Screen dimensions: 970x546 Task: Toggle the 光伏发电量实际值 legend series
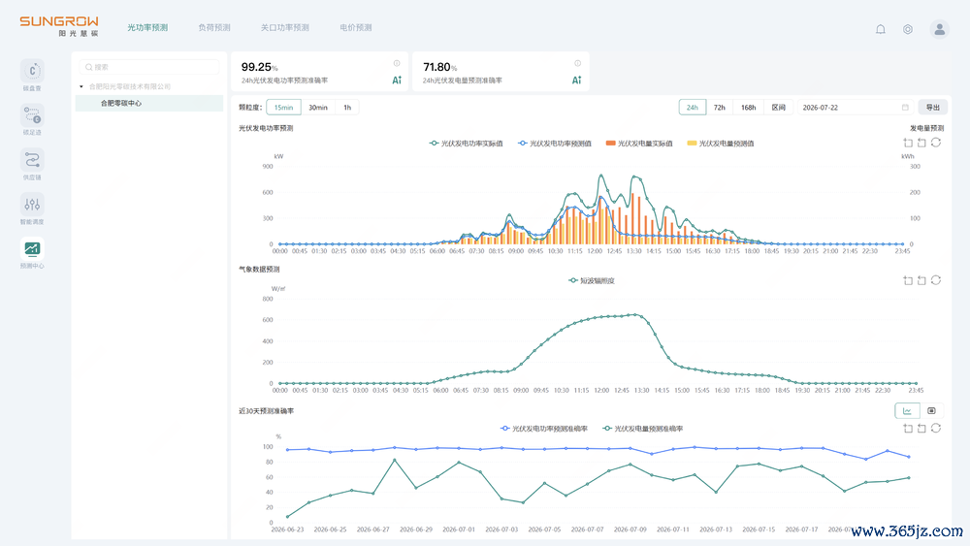(x=639, y=144)
